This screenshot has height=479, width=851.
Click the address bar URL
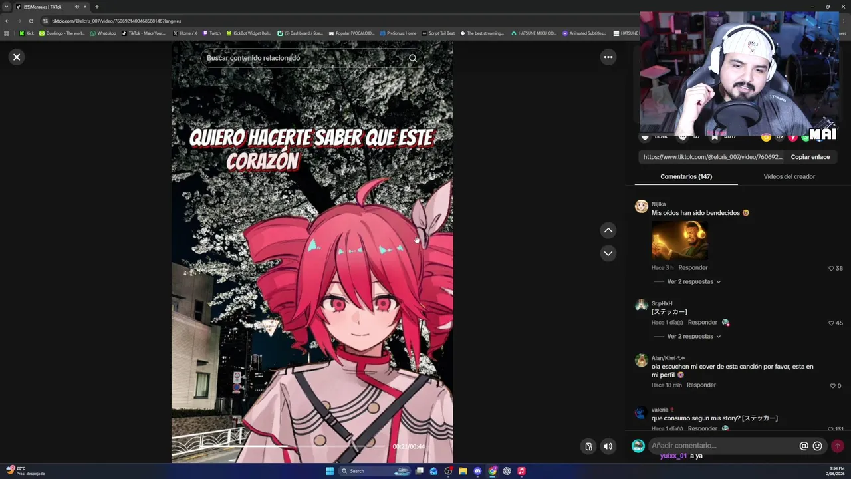click(x=116, y=21)
